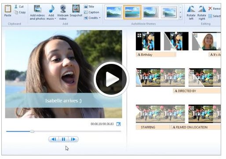Add a Caption to the clip

(x=91, y=12)
